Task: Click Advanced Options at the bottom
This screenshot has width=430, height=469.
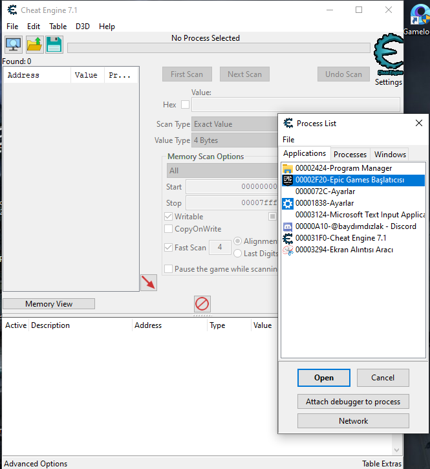Action: click(x=36, y=464)
